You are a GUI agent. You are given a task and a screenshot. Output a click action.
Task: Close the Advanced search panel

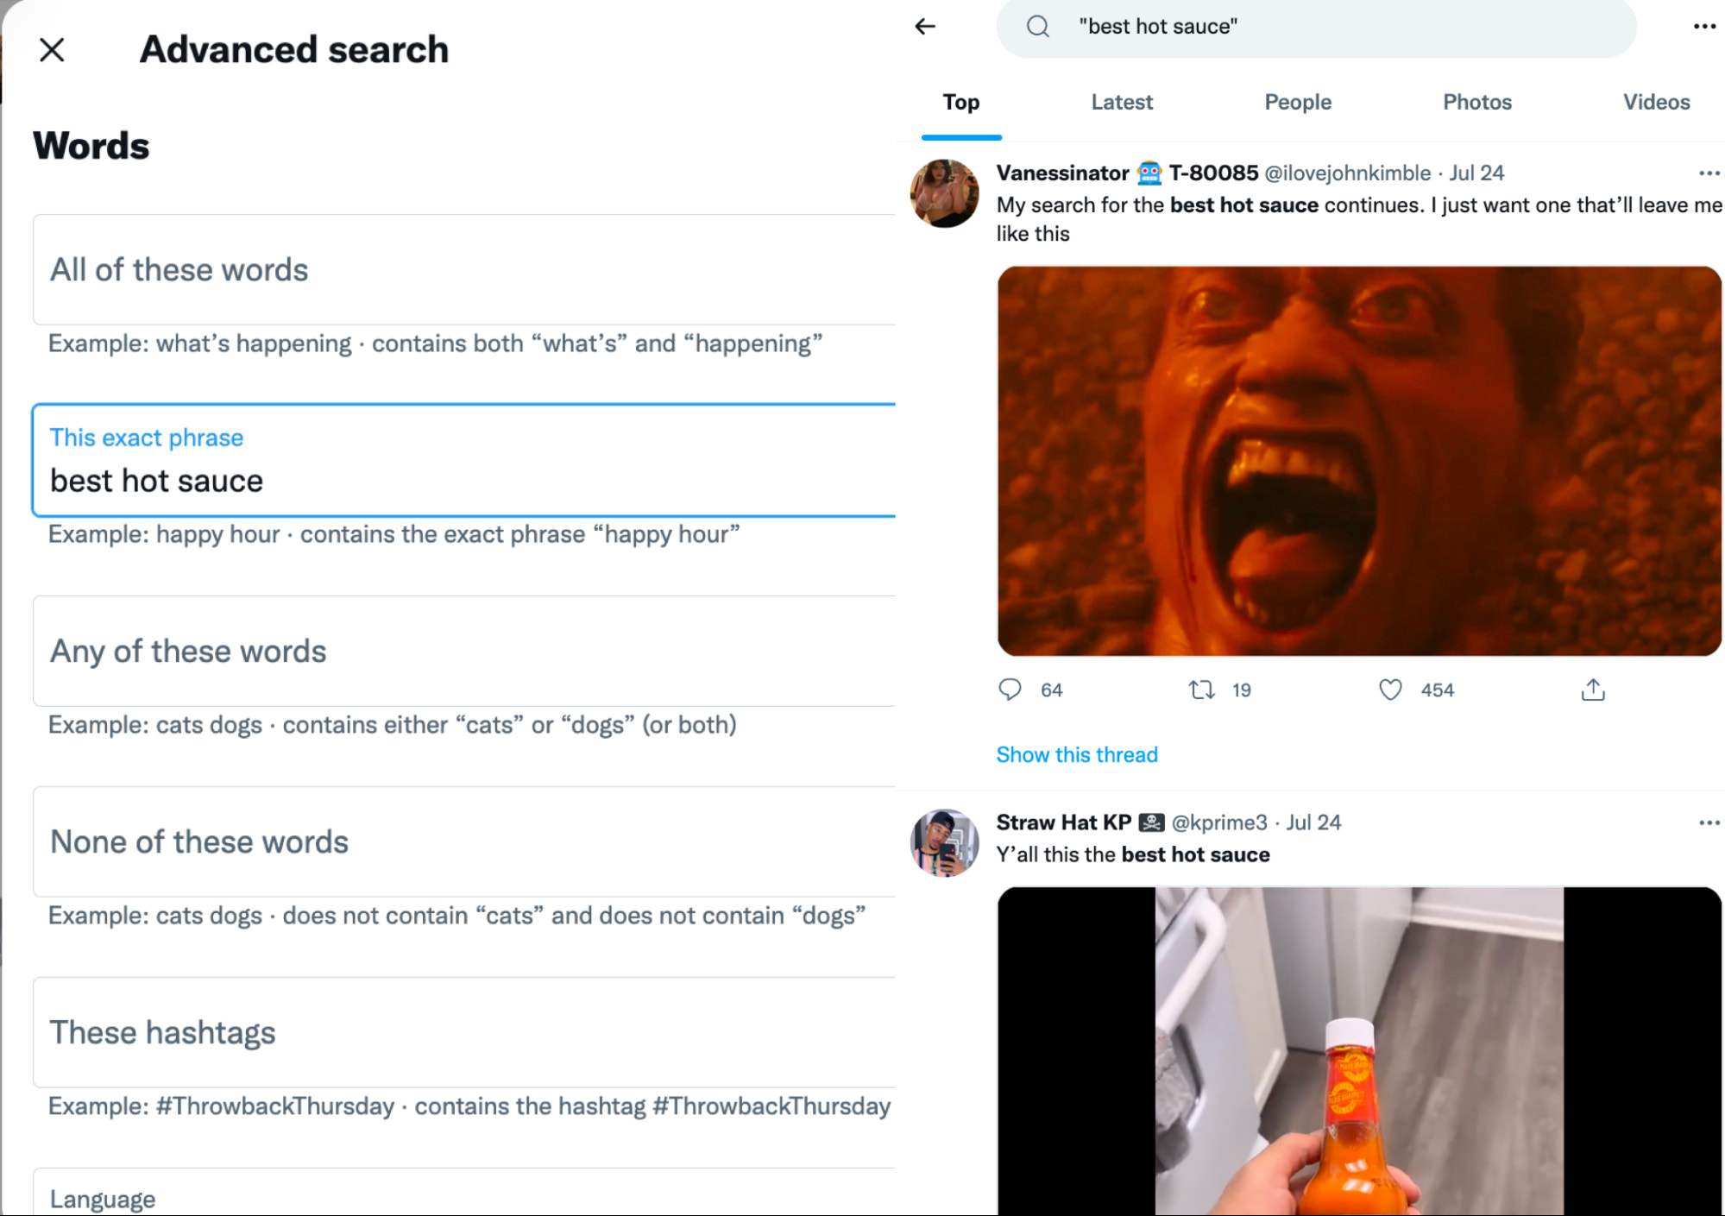tap(52, 49)
